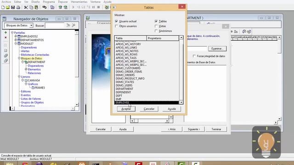Click the Compile all toolbar icon

click(x=65, y=7)
